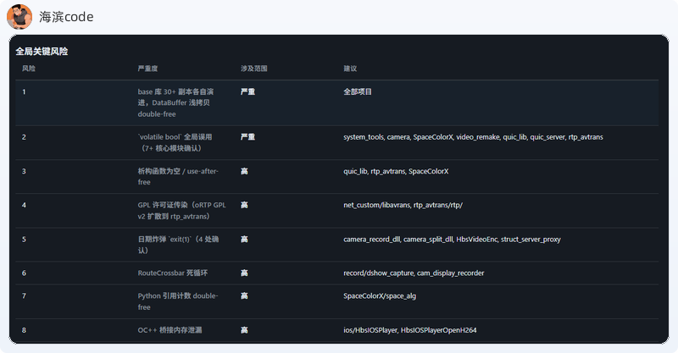Select record/dshow_capture, cam_display_recorder cell

point(414,273)
